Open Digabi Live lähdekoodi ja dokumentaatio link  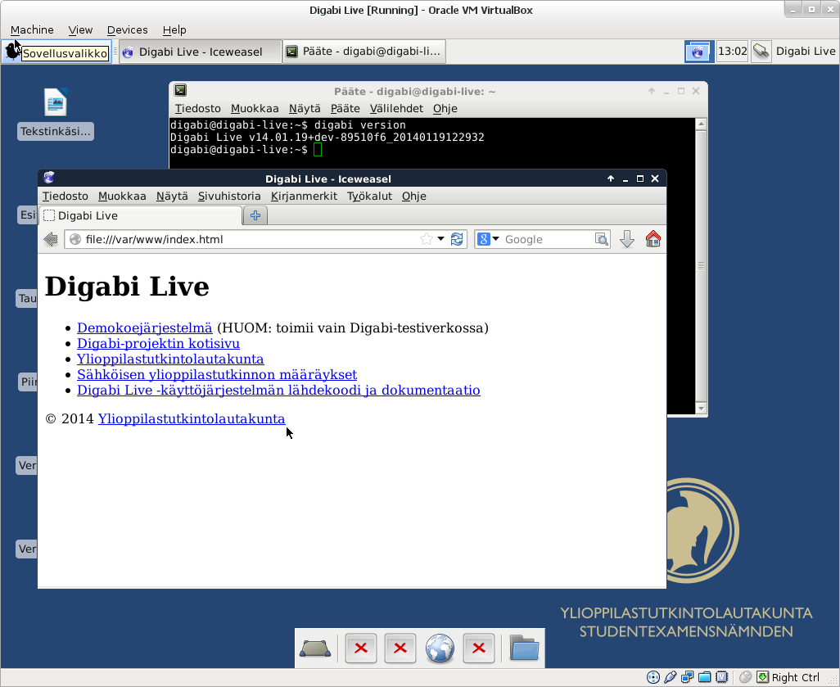click(x=278, y=390)
